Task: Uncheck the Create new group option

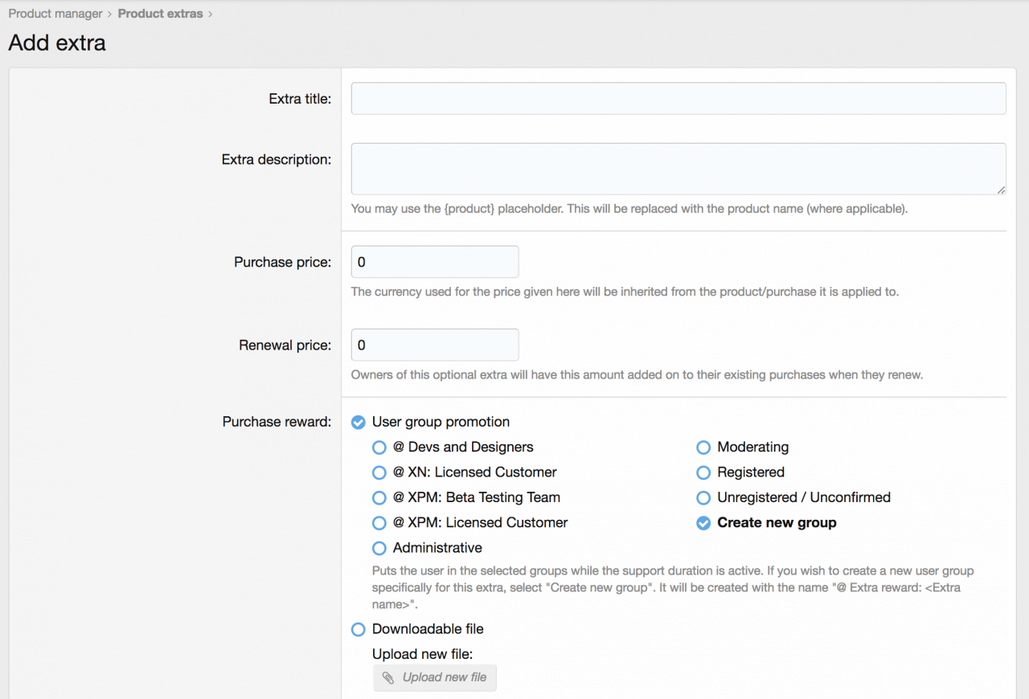Action: 703,523
